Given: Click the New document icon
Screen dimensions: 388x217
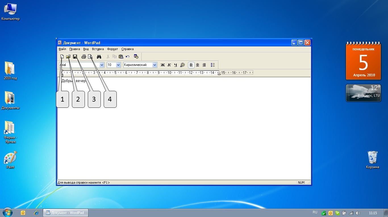Looking at the screenshot, I should (62, 57).
